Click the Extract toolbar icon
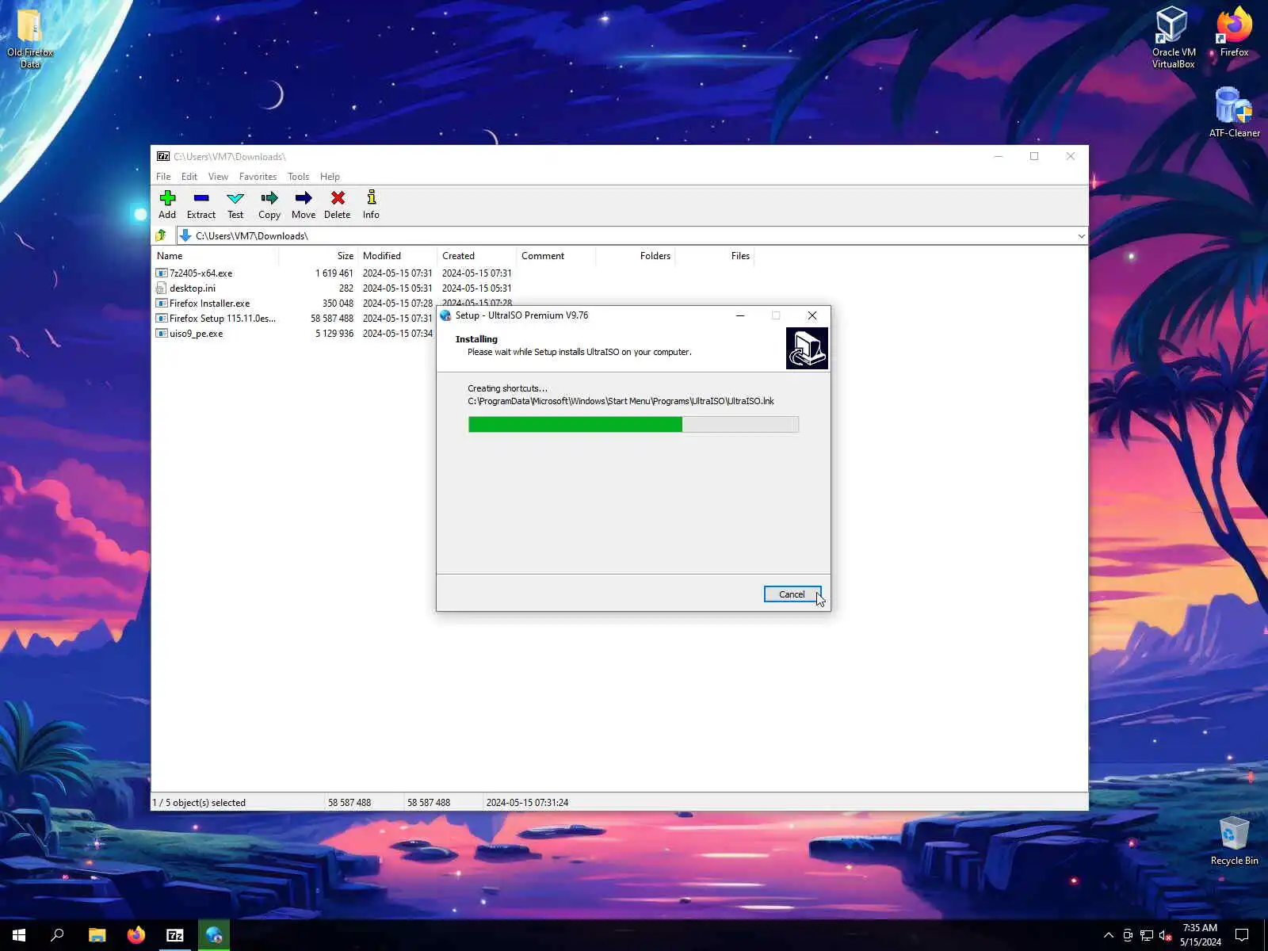1268x951 pixels. [x=201, y=204]
